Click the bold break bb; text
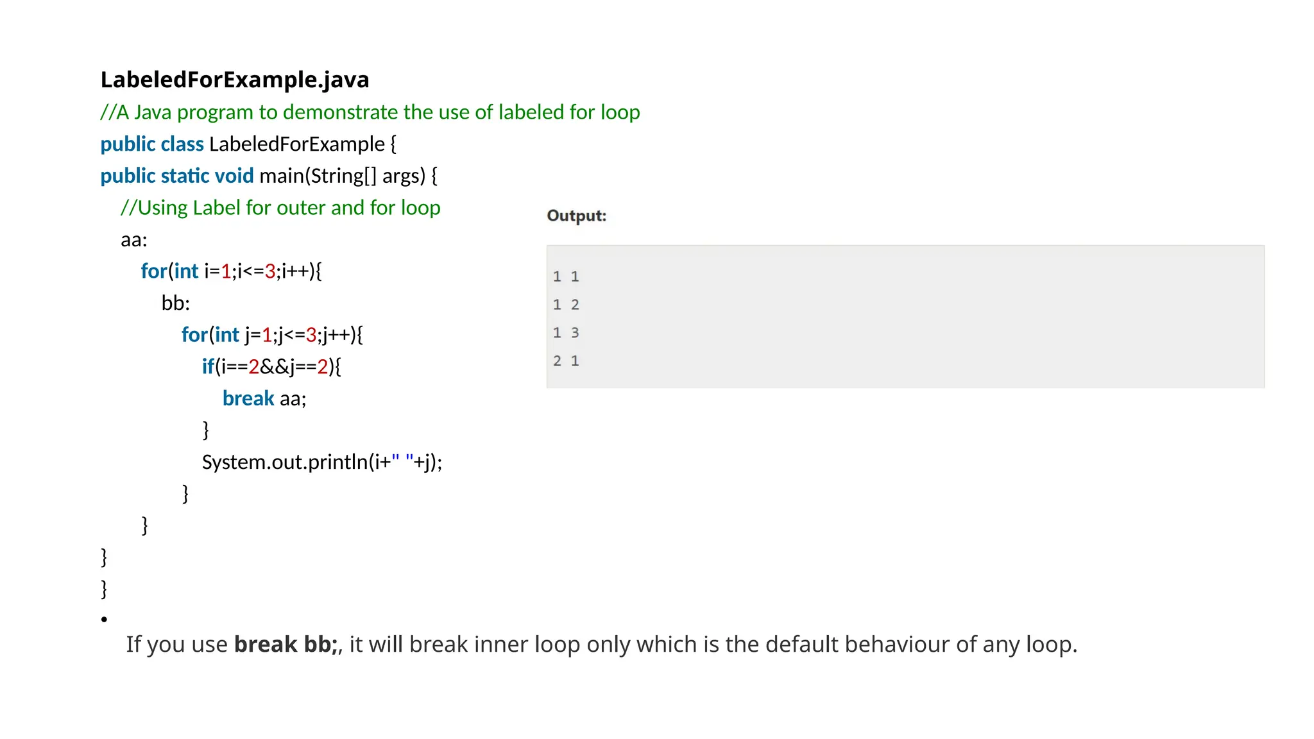The height and width of the screenshot is (739, 1314). tap(286, 644)
